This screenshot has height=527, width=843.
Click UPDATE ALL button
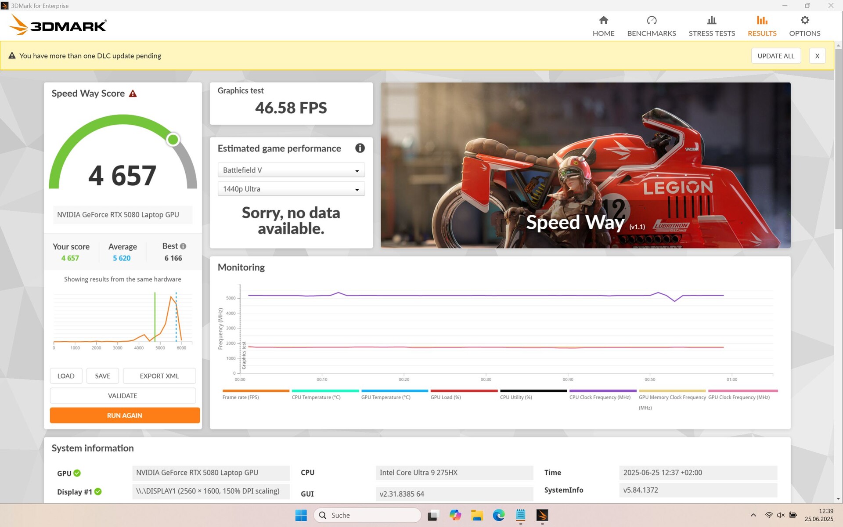[776, 56]
